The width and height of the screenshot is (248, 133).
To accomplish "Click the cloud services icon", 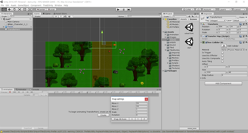I will click(x=198, y=10).
